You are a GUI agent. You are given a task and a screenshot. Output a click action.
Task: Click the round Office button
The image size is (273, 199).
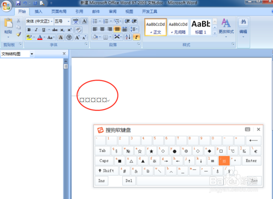tap(6, 6)
